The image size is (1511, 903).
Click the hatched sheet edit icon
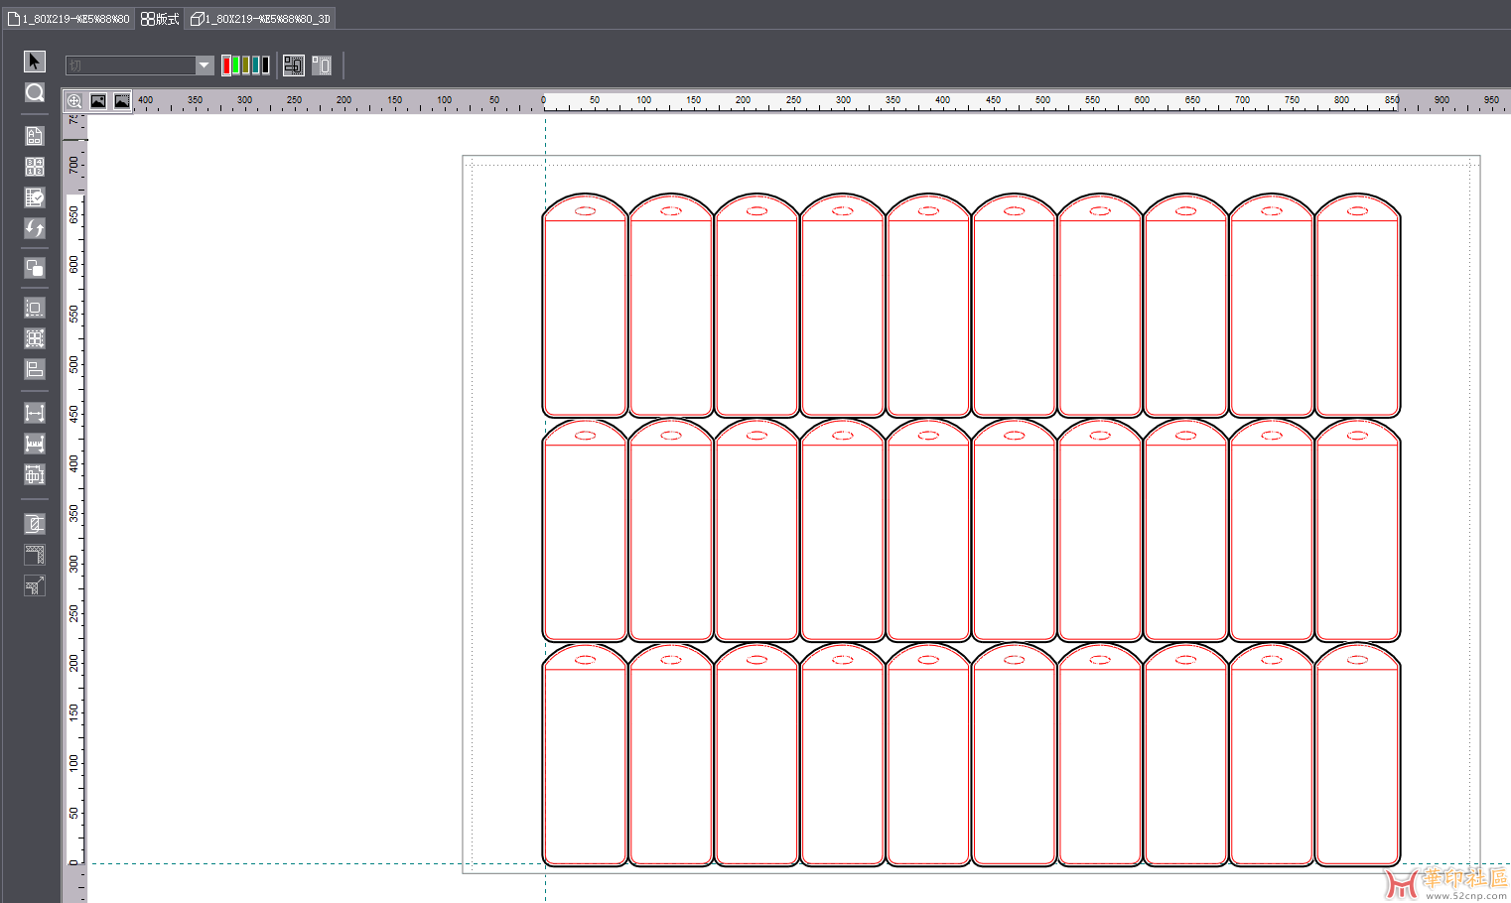point(35,523)
